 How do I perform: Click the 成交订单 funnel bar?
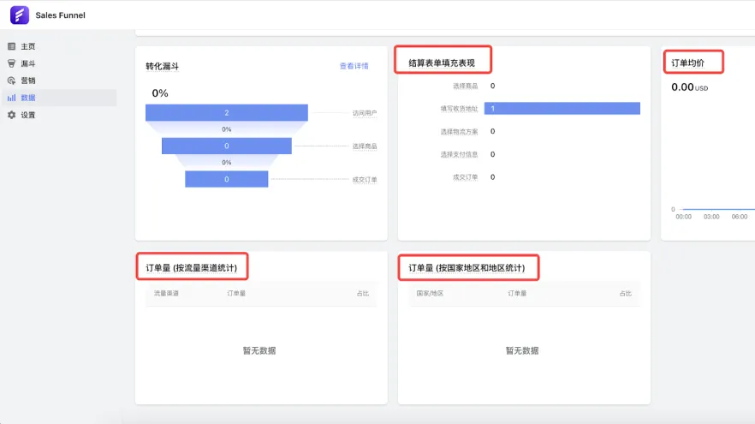point(227,179)
